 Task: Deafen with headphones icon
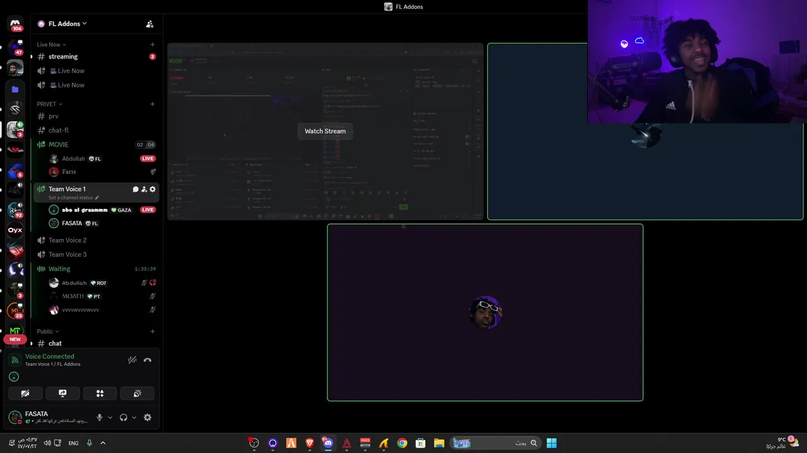pos(124,418)
